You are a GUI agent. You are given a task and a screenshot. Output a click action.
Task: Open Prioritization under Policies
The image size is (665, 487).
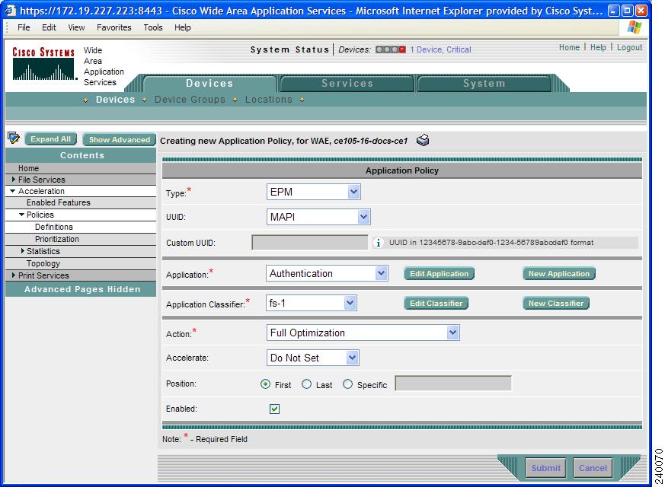point(57,239)
